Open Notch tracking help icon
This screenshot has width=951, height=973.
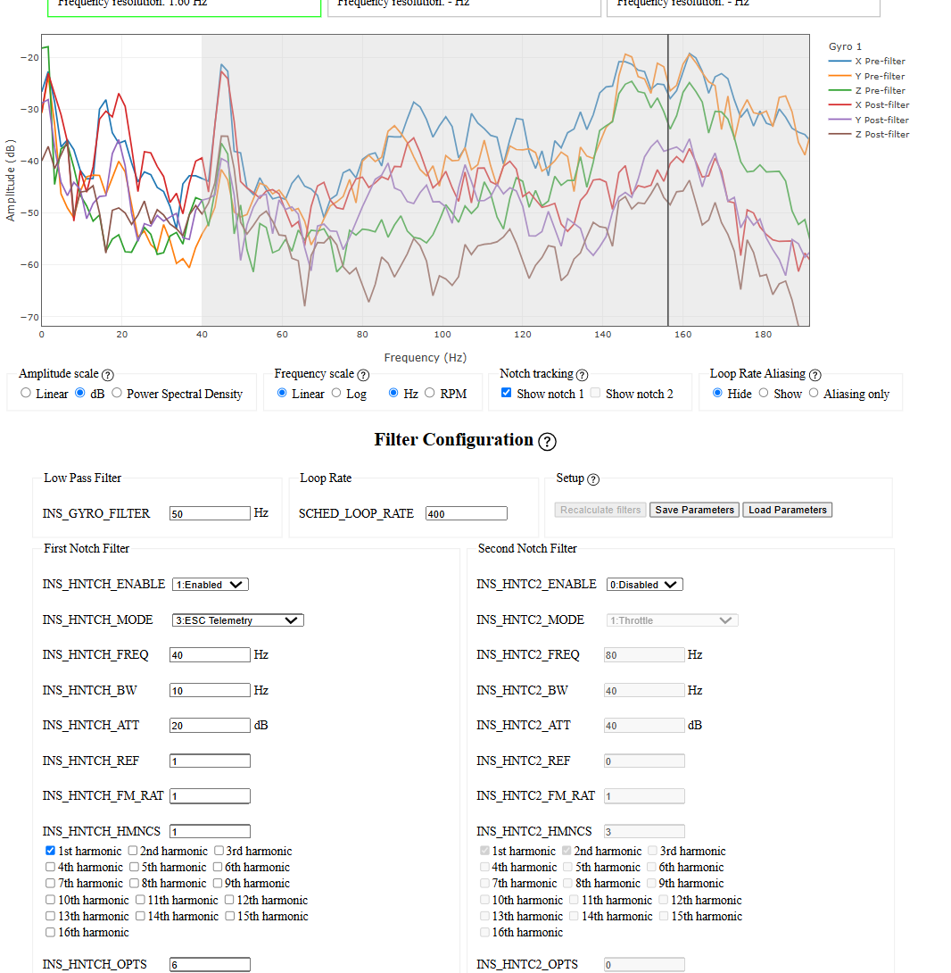click(x=582, y=375)
